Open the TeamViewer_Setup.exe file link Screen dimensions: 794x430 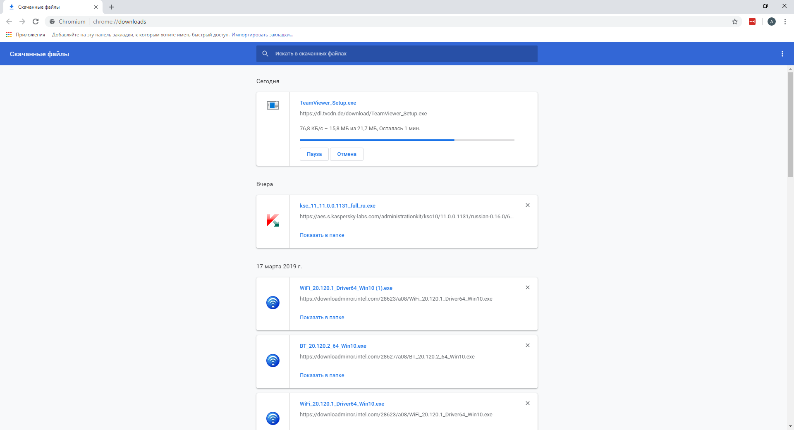328,103
